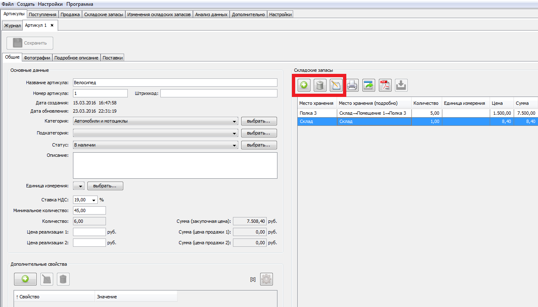The image size is (538, 307).
Task: Export stock list to PDF
Action: pyautogui.click(x=385, y=85)
